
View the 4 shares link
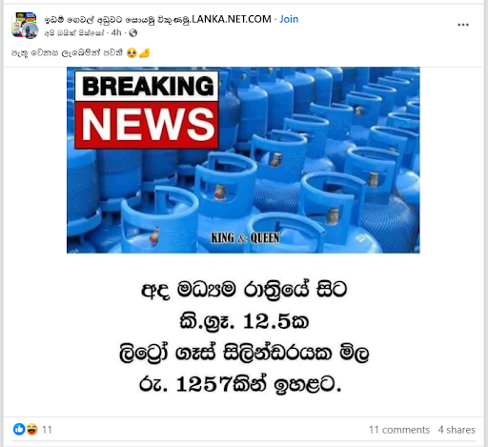coord(457,430)
